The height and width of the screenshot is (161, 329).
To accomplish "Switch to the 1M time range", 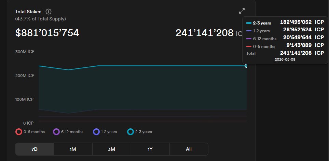I will pos(73,149).
